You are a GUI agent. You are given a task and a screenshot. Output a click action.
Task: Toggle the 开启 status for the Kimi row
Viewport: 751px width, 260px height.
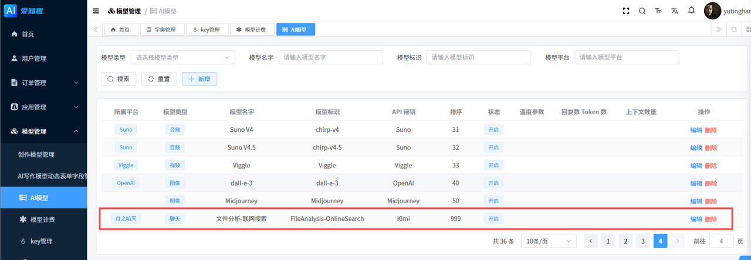click(493, 219)
